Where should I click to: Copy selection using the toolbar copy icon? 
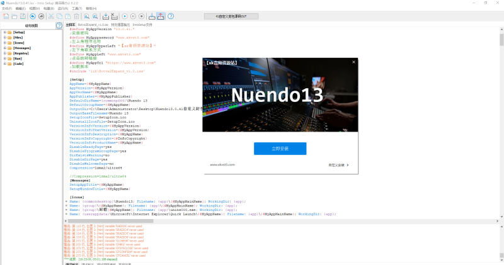59,16
